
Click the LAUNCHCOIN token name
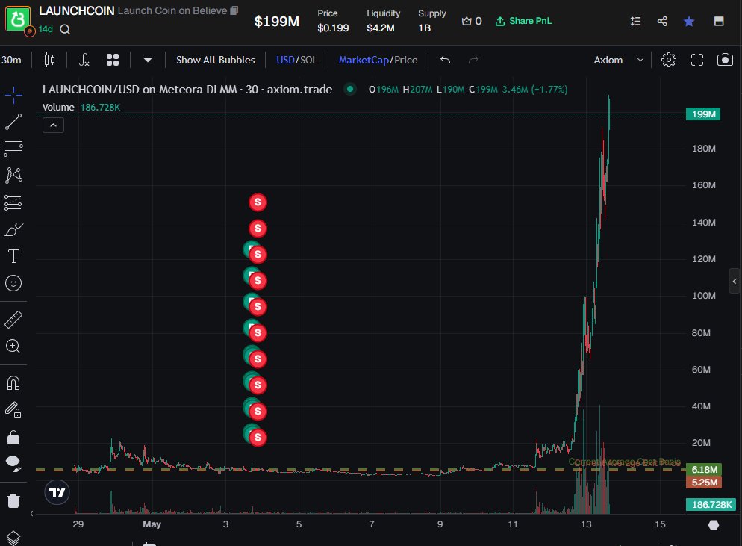tap(77, 10)
